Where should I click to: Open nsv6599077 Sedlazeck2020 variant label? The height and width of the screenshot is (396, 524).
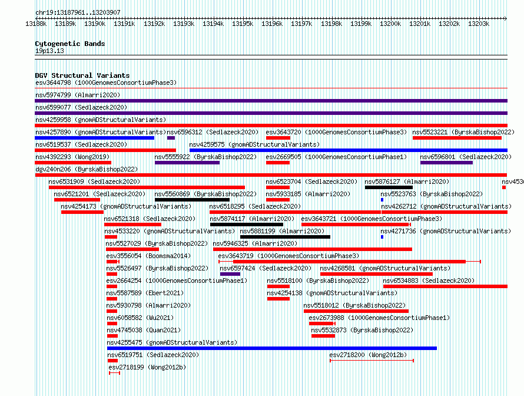[x=81, y=107]
